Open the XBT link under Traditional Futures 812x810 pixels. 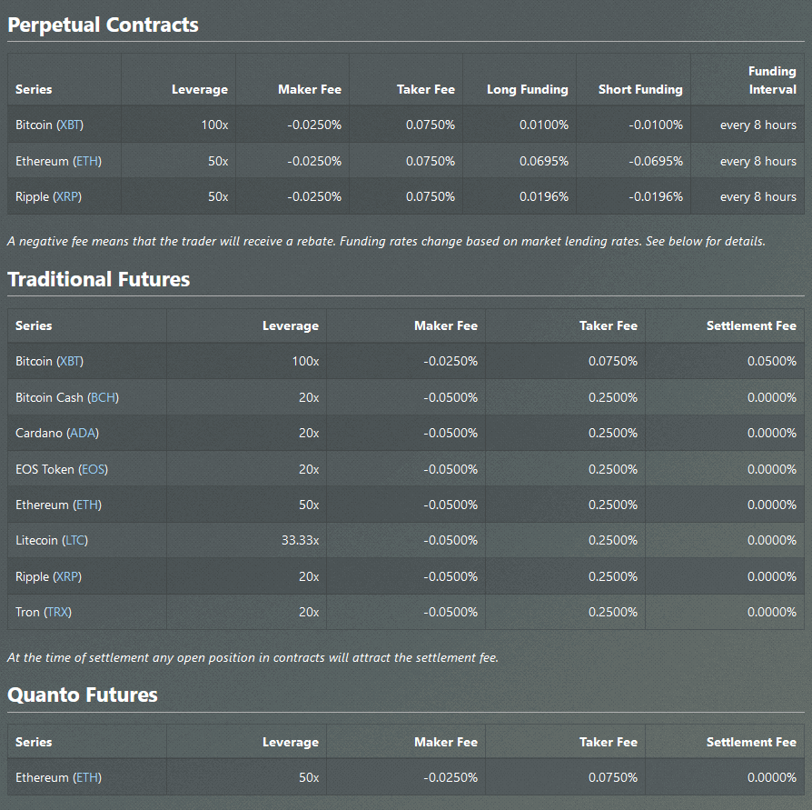tap(70, 361)
